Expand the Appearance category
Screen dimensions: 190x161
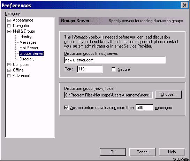point(9,20)
